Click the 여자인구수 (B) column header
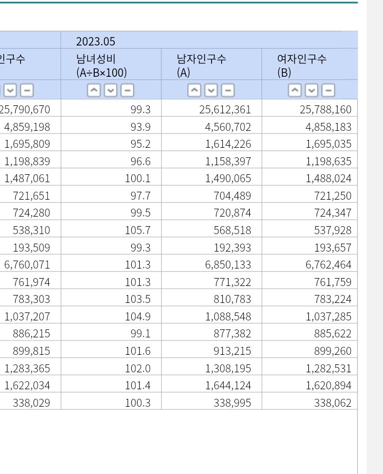 [309, 65]
